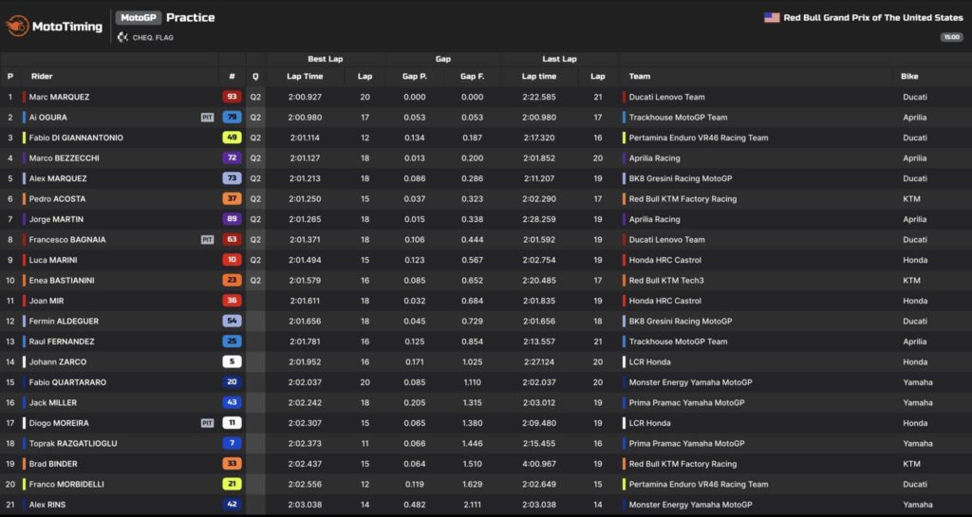Screen dimensions: 972x517
Task: Click the Practice session title
Action: [x=190, y=18]
